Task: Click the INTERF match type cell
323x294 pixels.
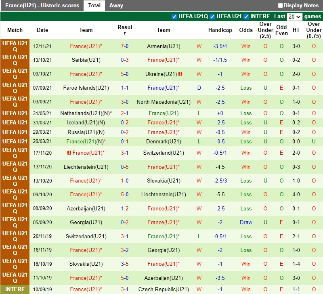Action: (15, 289)
